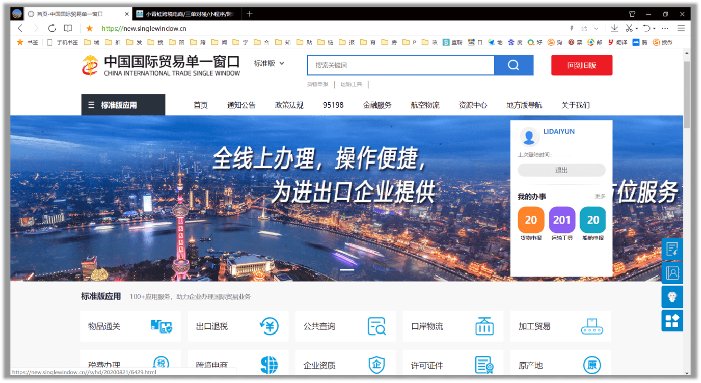Click the 退出 logout button
701x383 pixels.
click(561, 170)
